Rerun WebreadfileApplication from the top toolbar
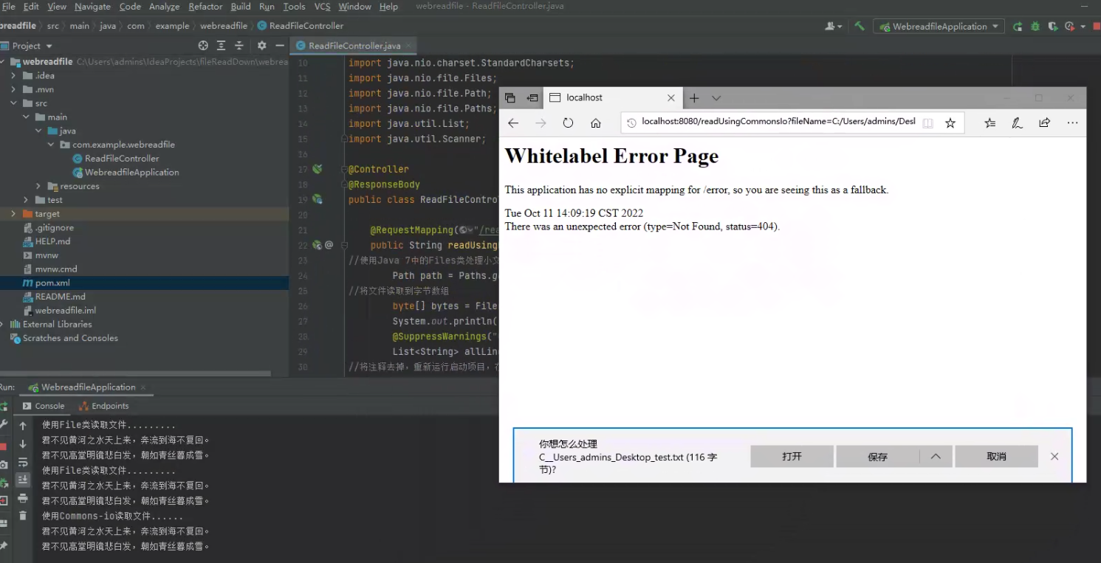 click(1018, 27)
